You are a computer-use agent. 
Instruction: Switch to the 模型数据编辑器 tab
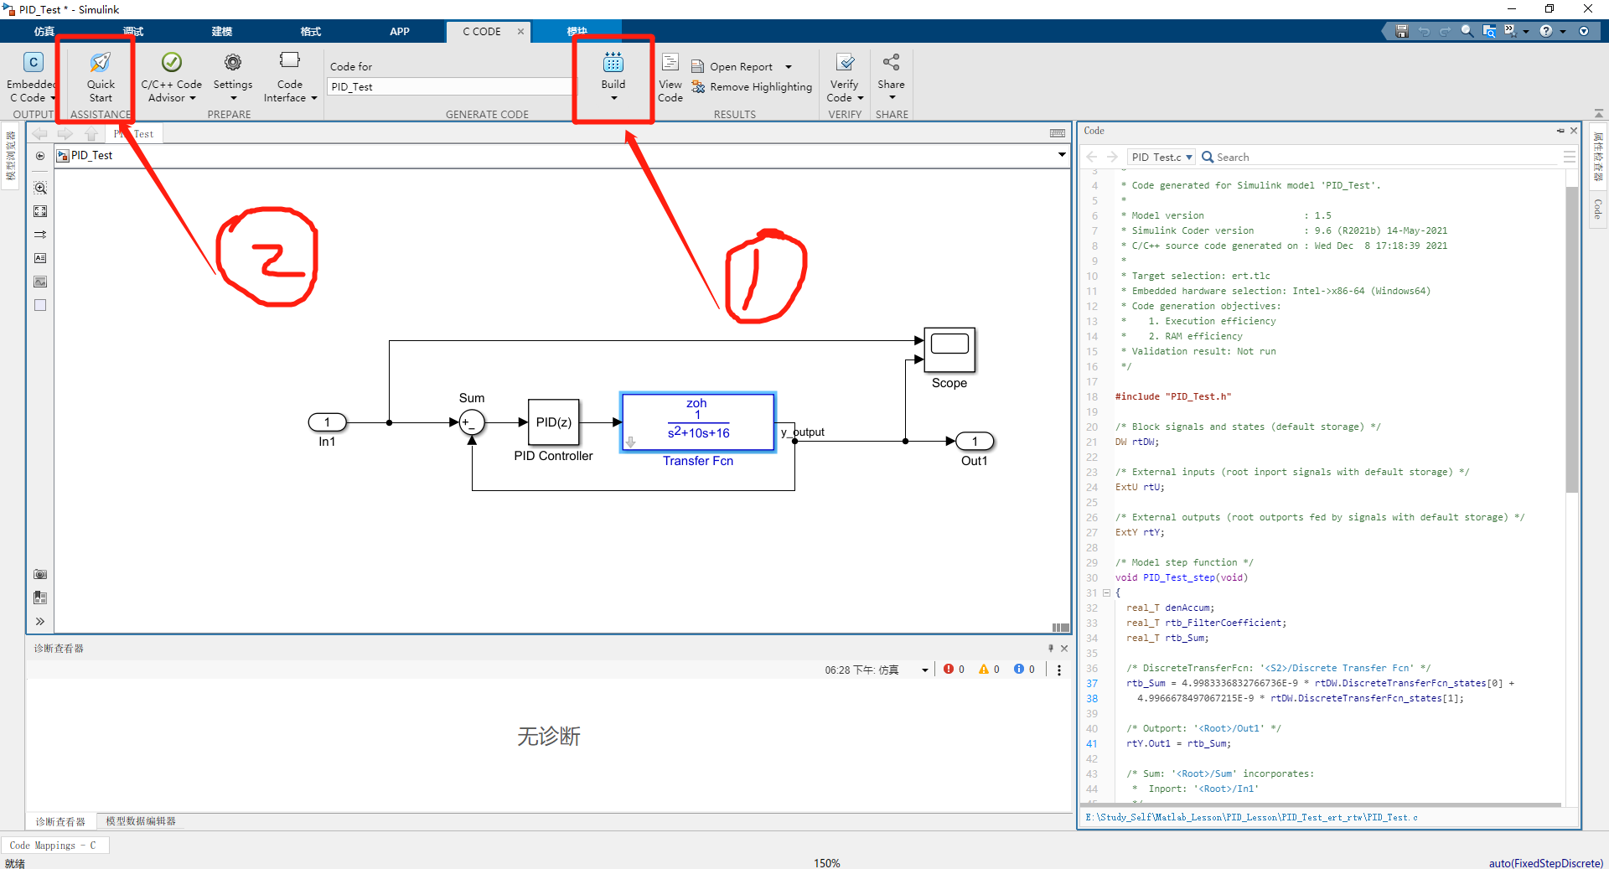pyautogui.click(x=141, y=821)
